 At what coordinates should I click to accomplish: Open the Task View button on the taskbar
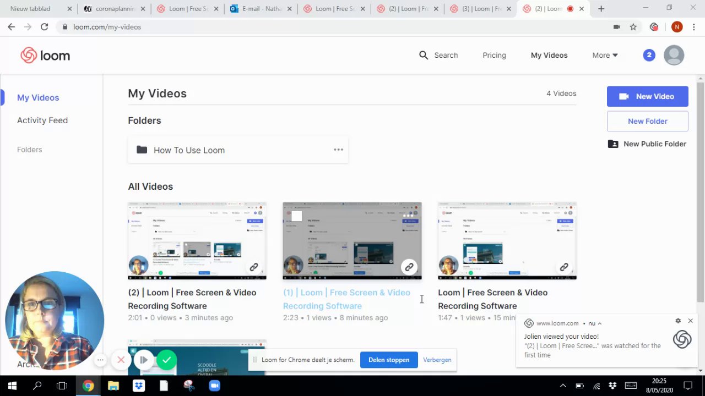(x=62, y=386)
